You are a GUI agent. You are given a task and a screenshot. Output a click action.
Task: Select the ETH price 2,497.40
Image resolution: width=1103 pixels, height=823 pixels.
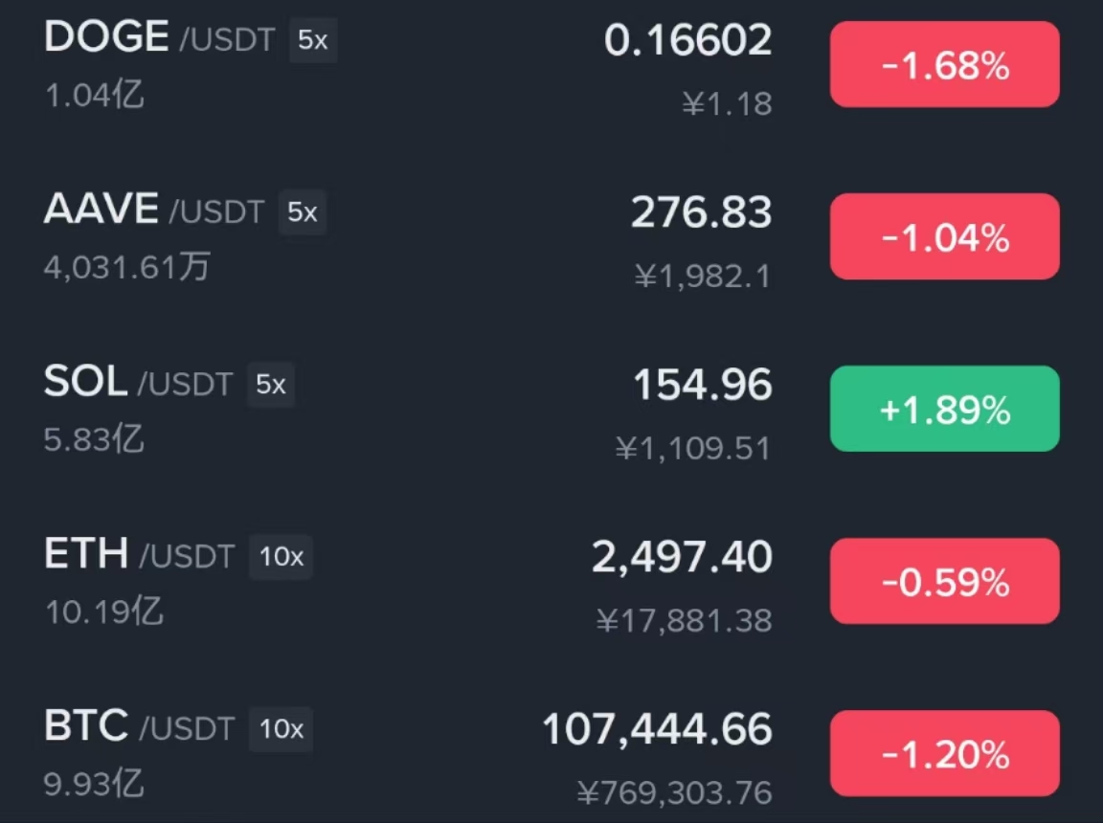tap(682, 557)
